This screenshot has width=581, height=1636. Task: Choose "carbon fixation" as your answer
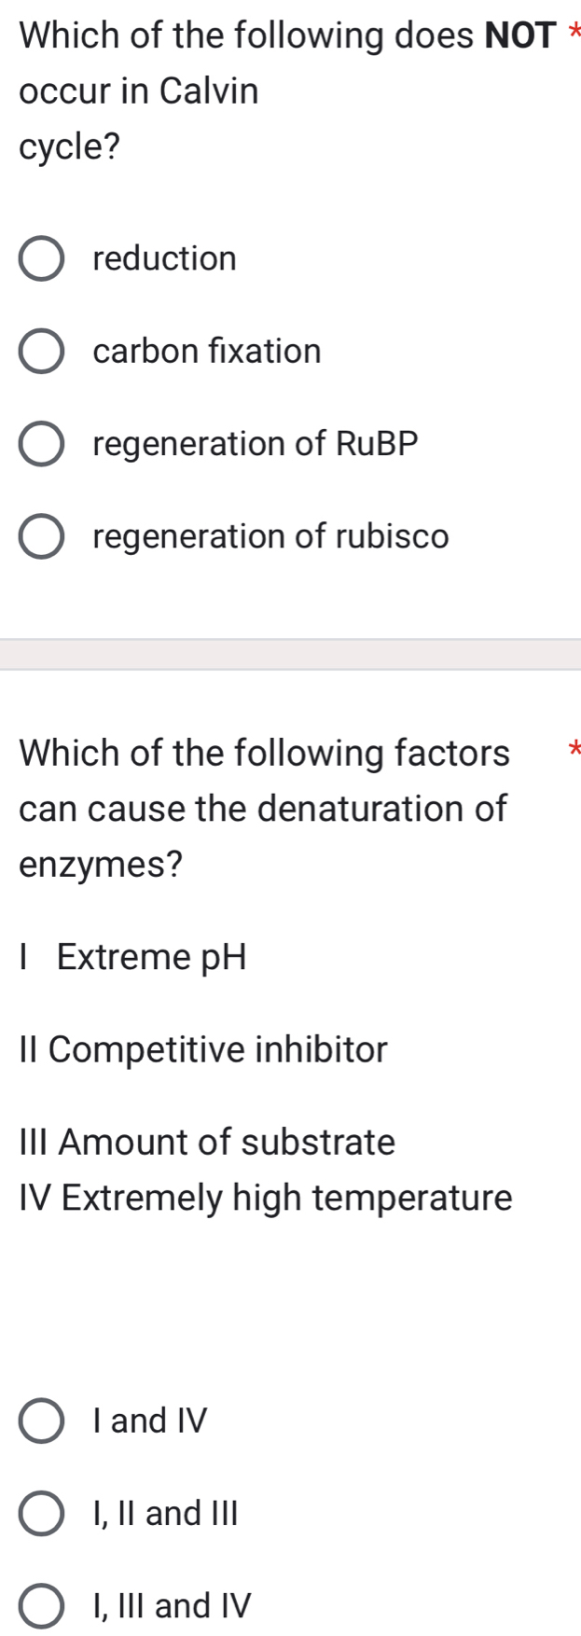[x=41, y=351]
